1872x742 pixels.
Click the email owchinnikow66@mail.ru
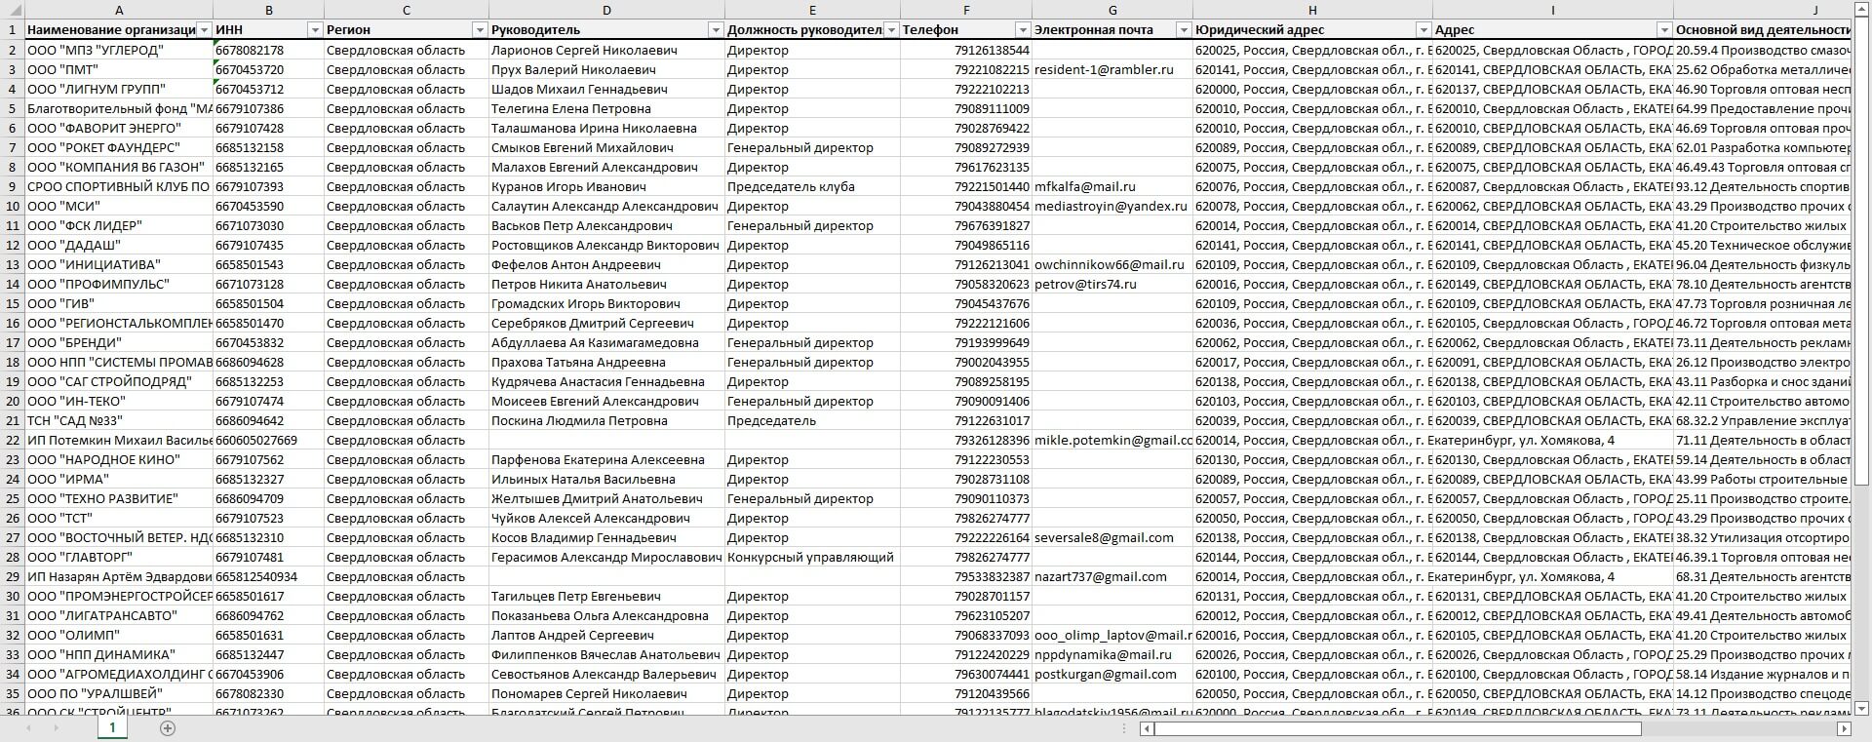point(1112,264)
